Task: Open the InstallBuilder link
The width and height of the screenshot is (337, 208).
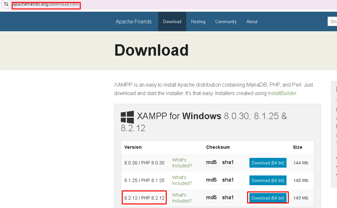Action: 282,93
